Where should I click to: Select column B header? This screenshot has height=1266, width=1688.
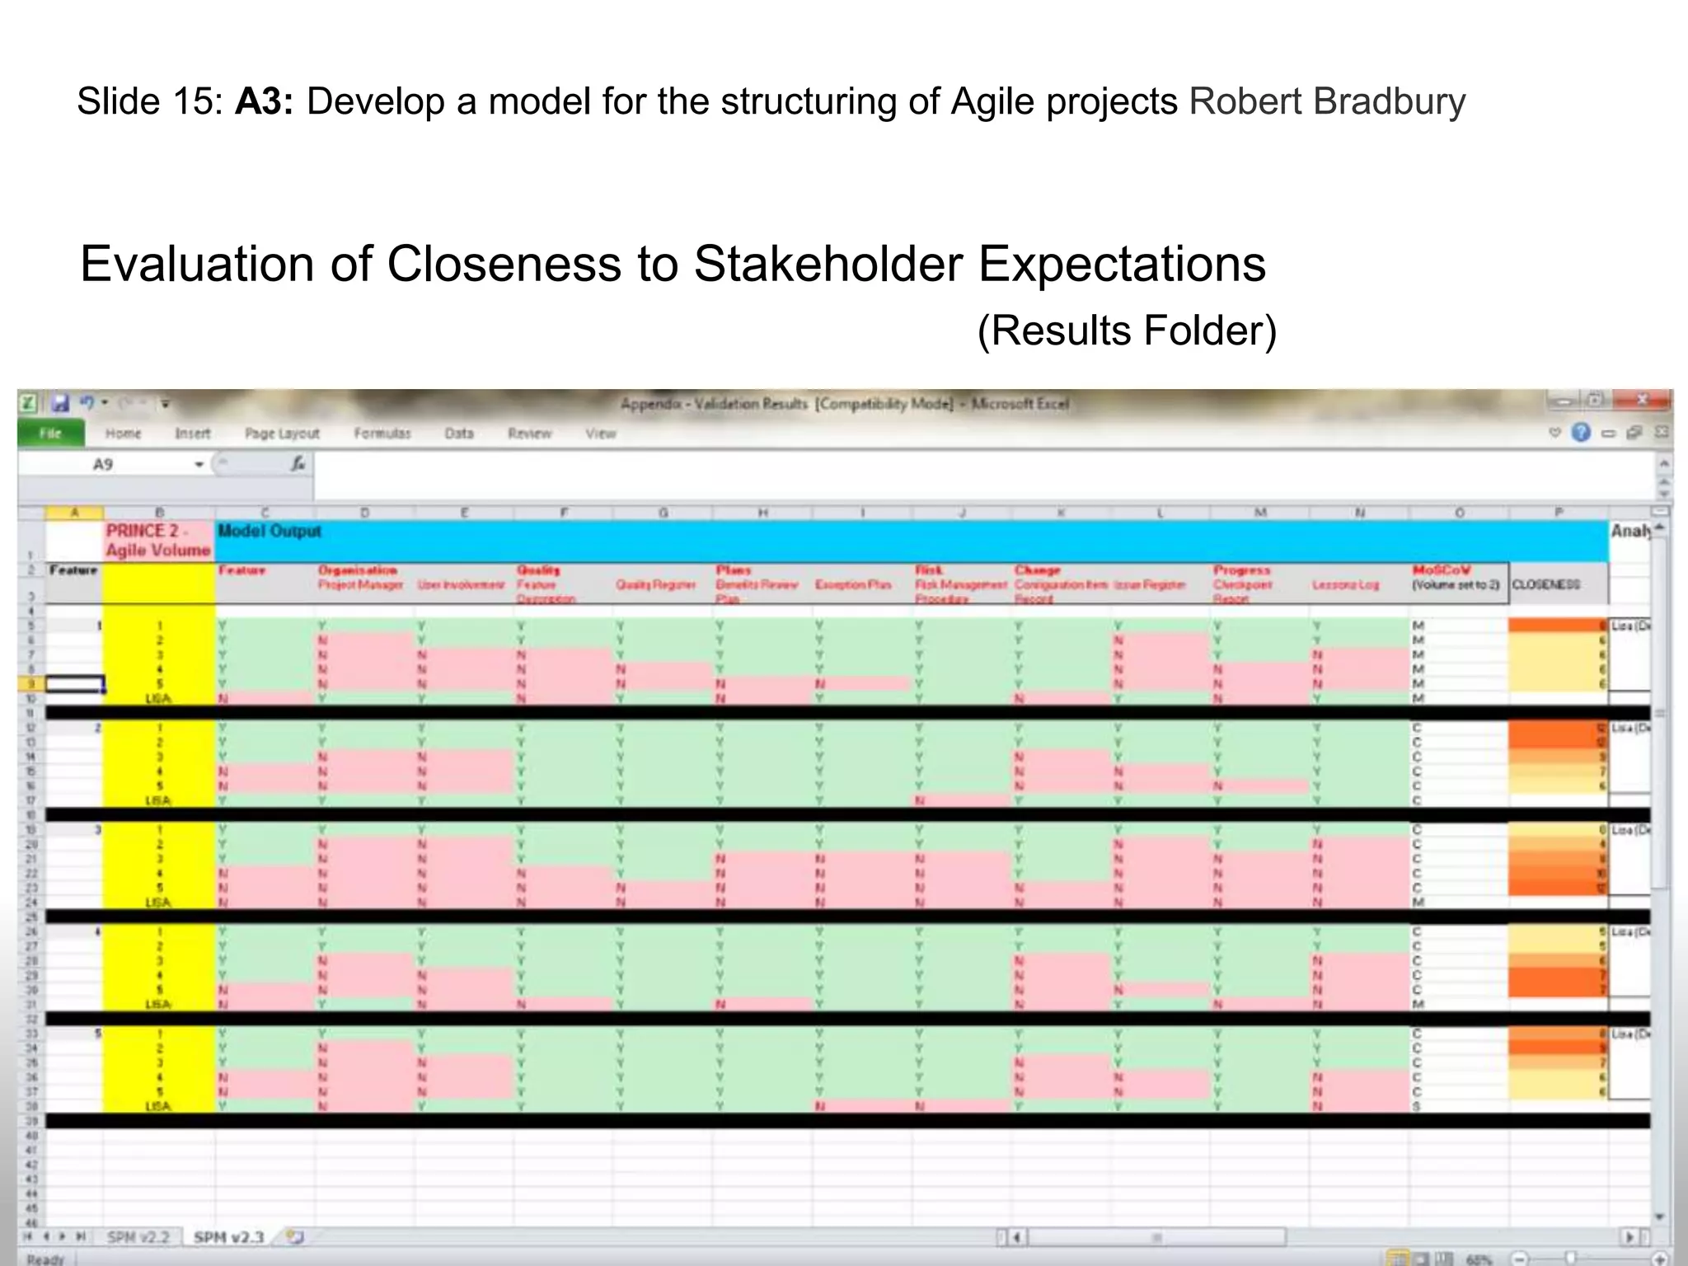click(160, 513)
